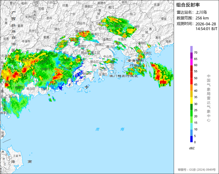Click the 四会市 map label

click(x=81, y=23)
